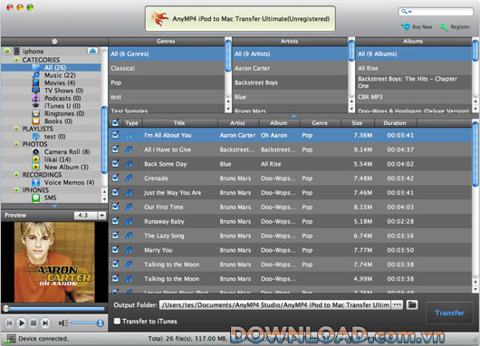Click the Ringtones category icon
The width and height of the screenshot is (480, 346).
click(36, 113)
